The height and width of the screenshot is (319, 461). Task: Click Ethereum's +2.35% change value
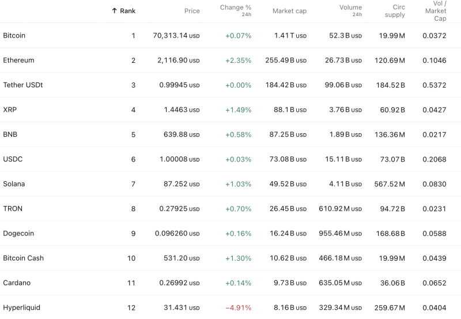point(238,61)
